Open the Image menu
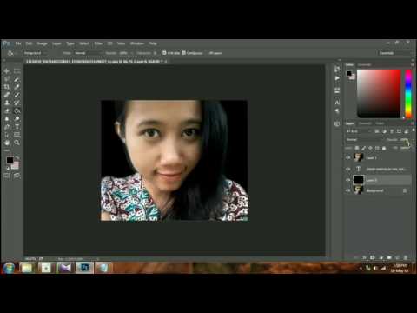This screenshot has width=417, height=313. click(x=42, y=43)
